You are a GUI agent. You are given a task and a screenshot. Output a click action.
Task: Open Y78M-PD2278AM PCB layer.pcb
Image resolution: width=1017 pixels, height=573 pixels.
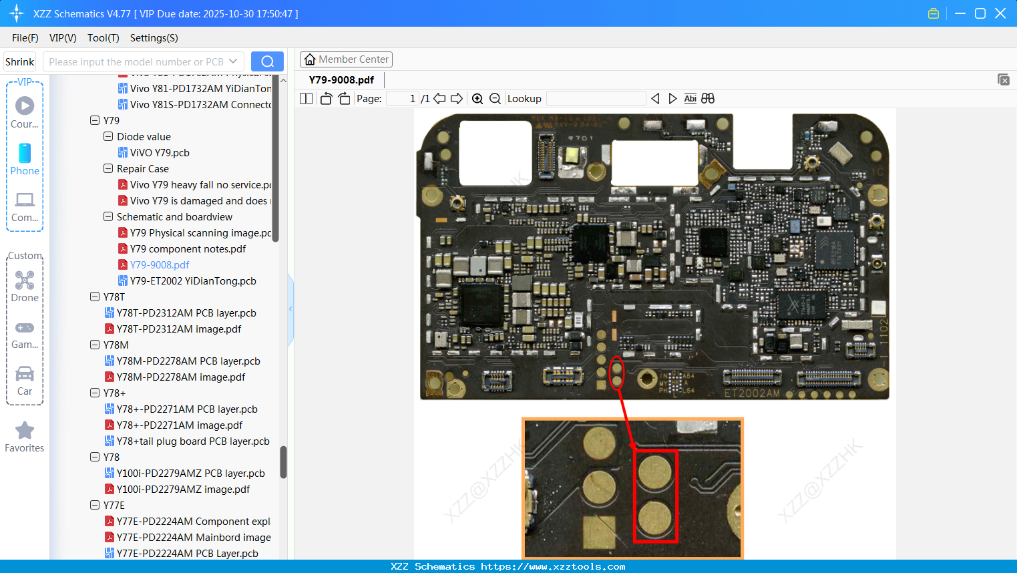click(x=188, y=361)
